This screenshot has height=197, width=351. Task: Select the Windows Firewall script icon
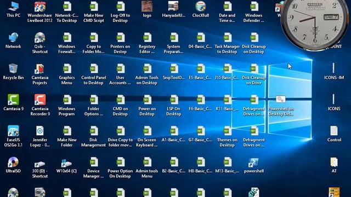[x=66, y=38]
